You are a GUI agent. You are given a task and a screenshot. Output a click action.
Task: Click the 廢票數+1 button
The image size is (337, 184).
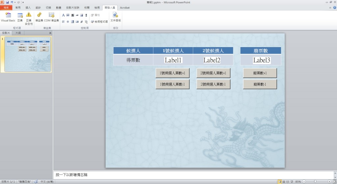tap(260, 73)
